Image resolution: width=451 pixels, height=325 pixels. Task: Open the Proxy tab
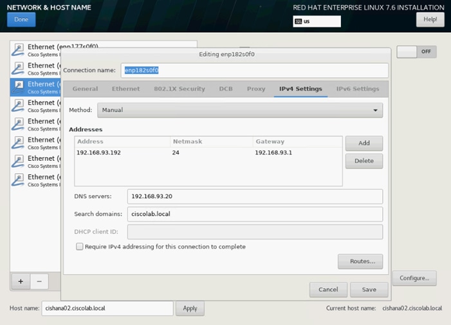coord(256,89)
